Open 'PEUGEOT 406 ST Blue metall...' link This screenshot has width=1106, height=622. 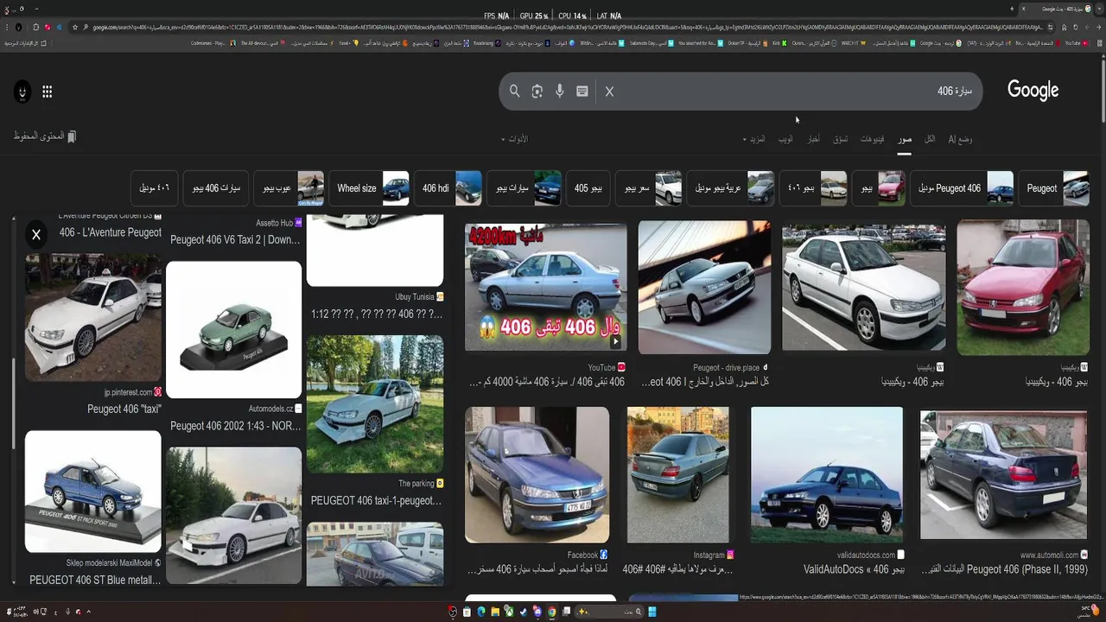coord(95,581)
